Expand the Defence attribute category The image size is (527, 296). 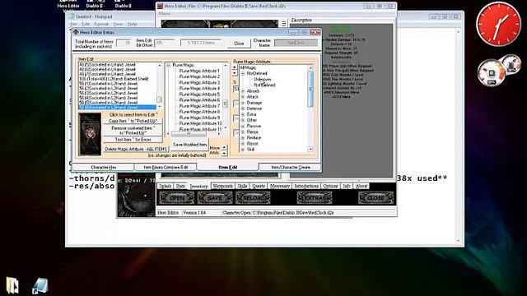(x=243, y=109)
